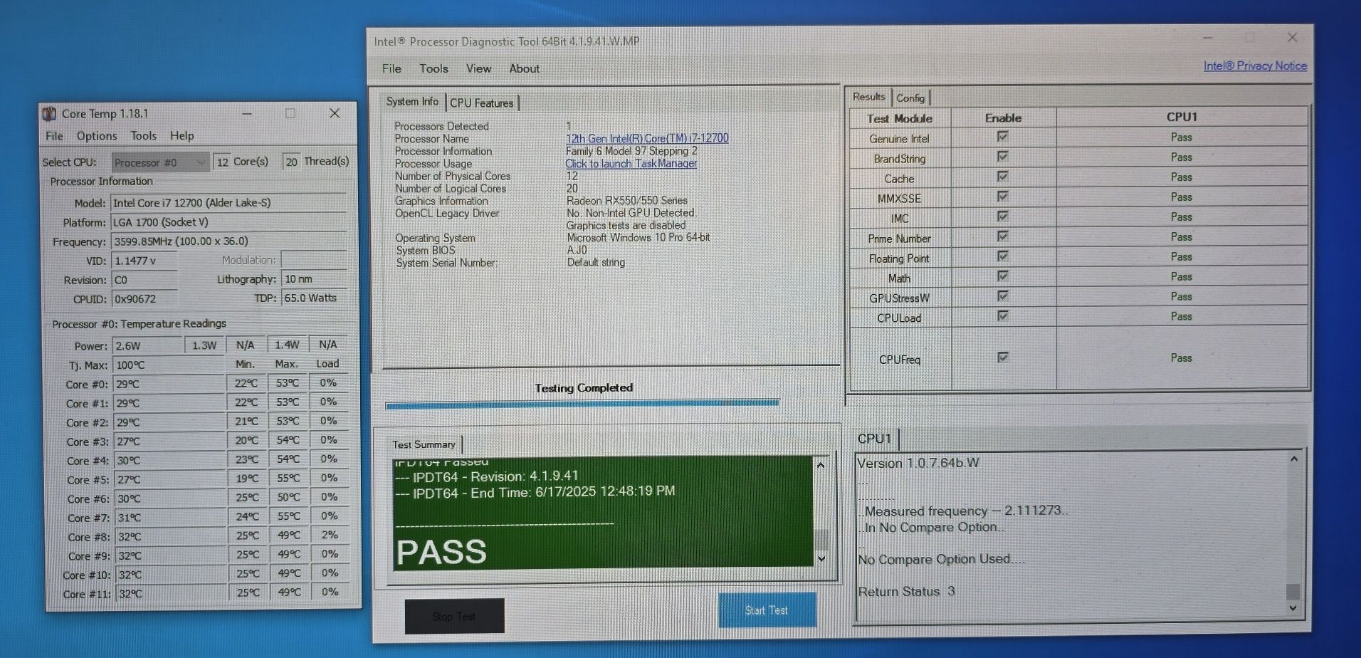Click the VID value 1.1477 v
The image size is (1361, 658).
pyautogui.click(x=144, y=261)
